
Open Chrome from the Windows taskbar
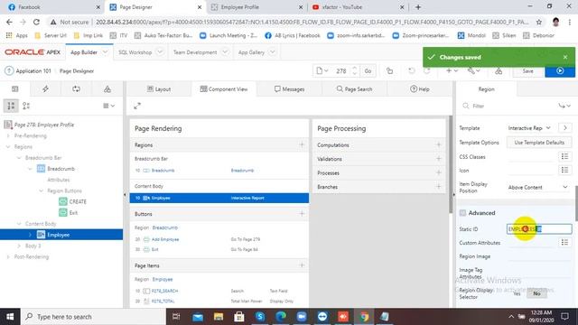pyautogui.click(x=364, y=317)
